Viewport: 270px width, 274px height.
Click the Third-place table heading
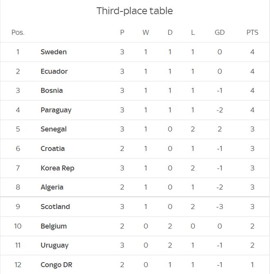coord(135,11)
